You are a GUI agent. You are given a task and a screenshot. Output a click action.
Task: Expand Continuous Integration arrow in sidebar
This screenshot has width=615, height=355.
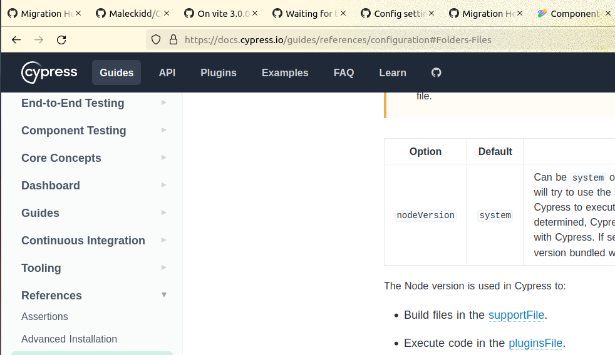[163, 240]
